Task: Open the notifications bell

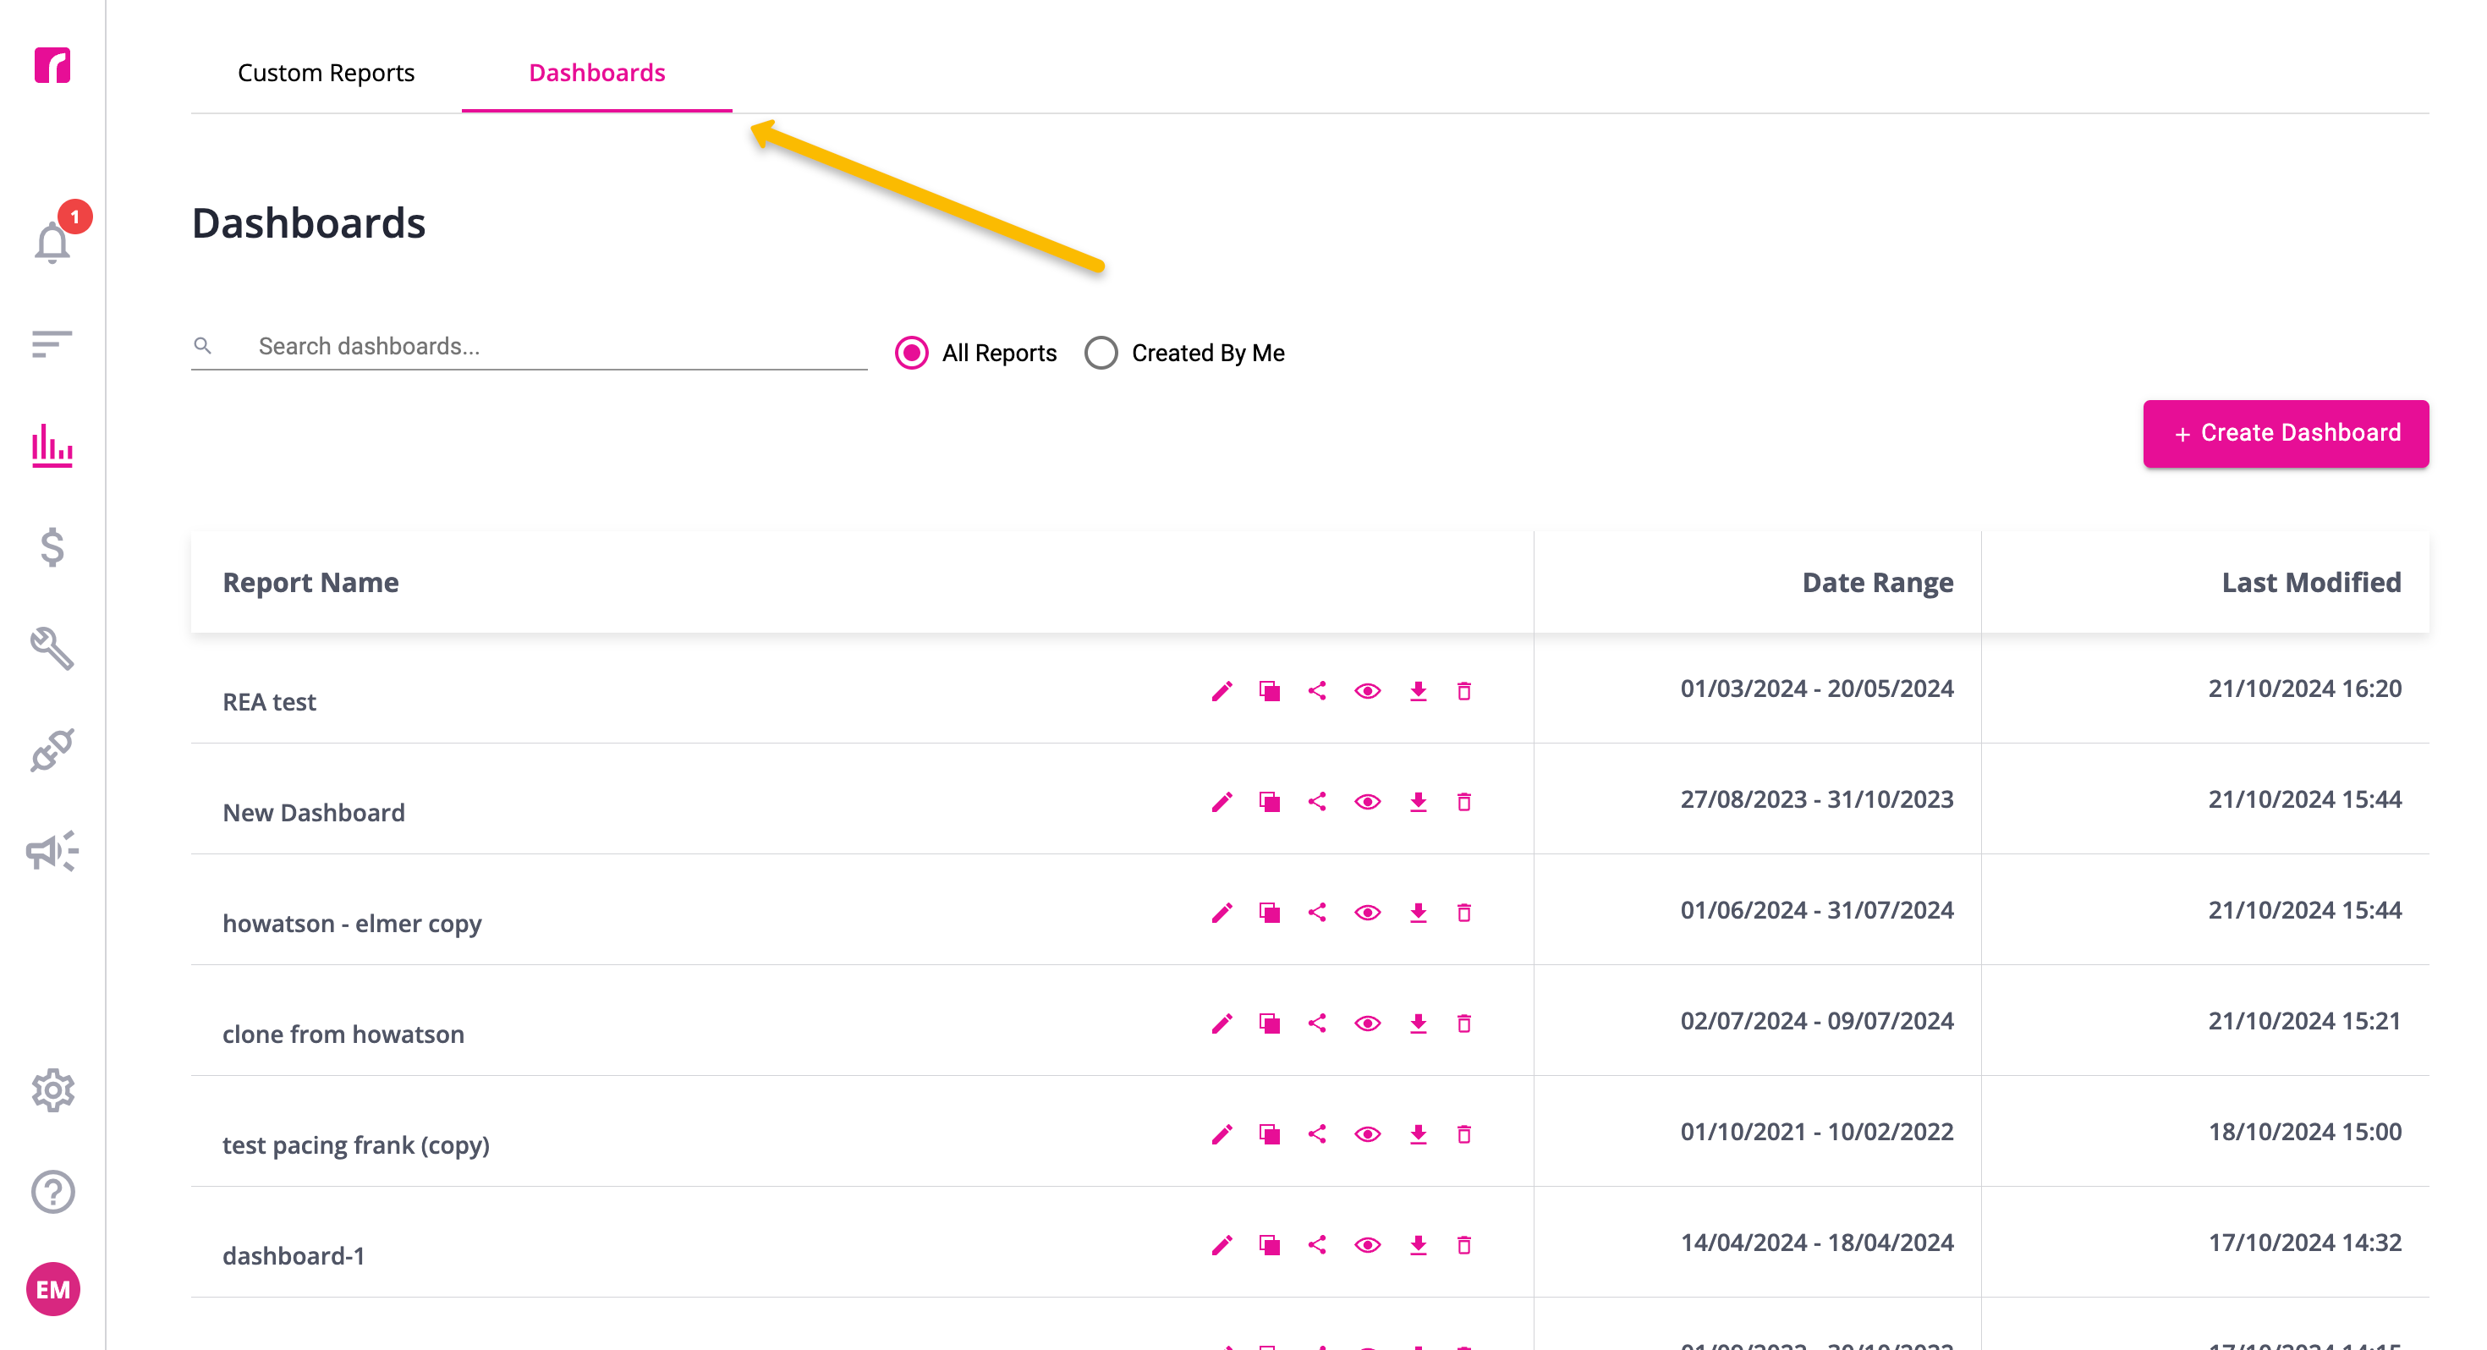Action: (53, 241)
